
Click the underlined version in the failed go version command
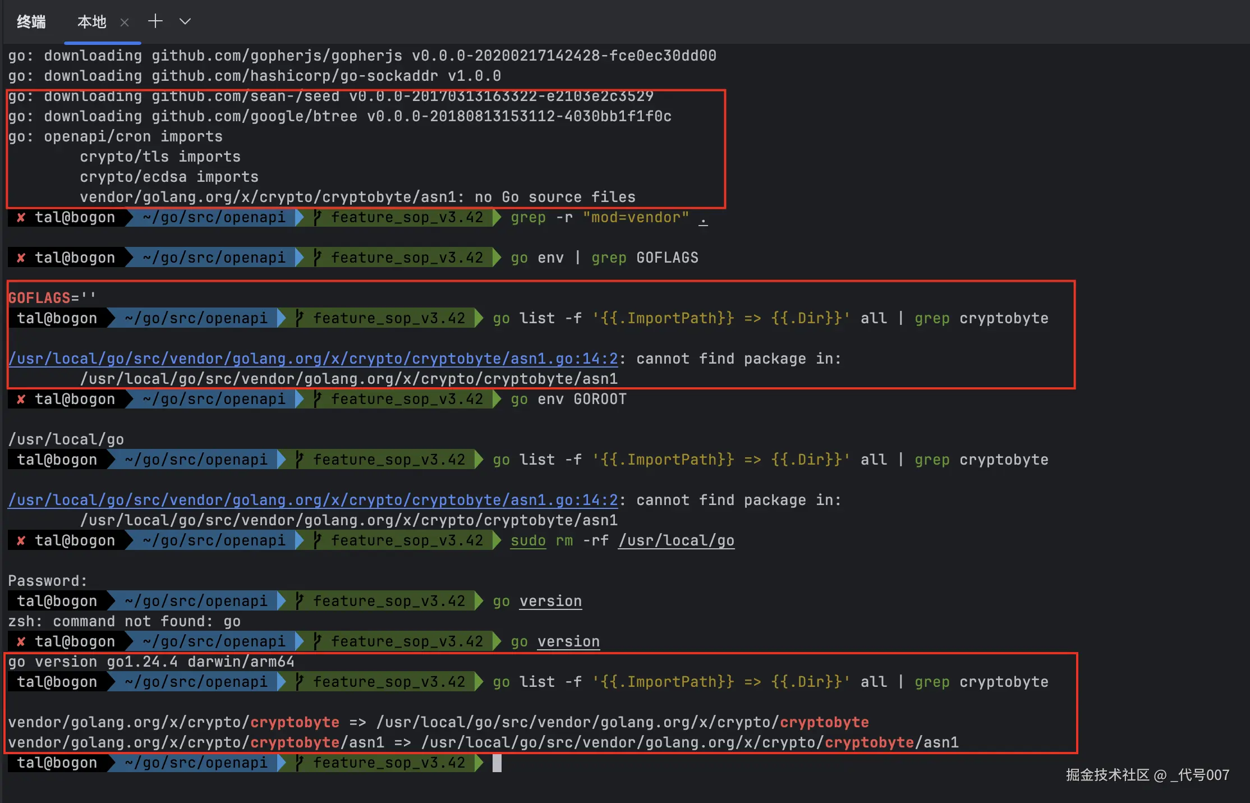550,601
